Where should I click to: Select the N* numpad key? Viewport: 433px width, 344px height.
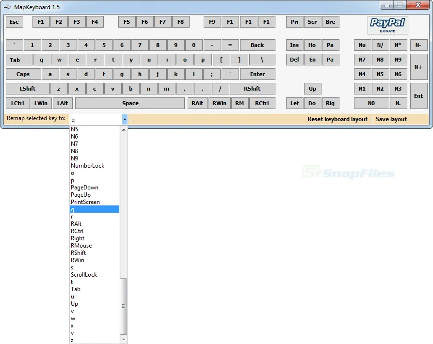[398, 45]
